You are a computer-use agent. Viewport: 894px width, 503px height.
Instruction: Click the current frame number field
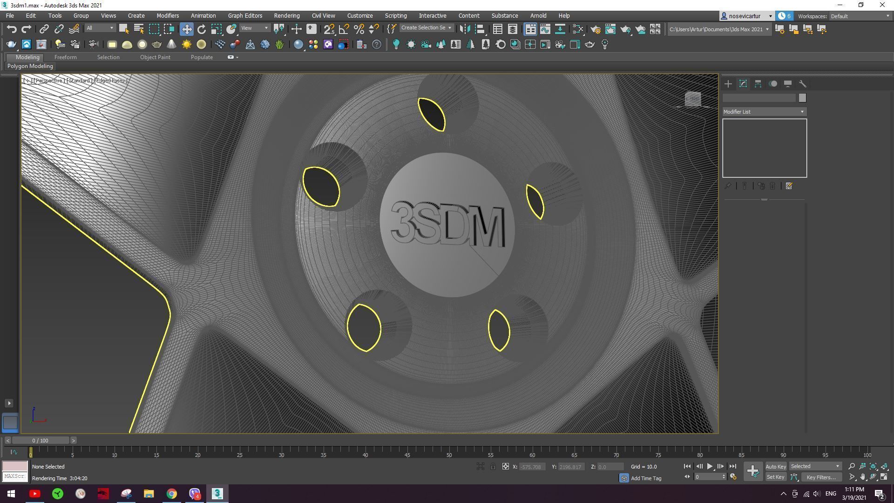pyautogui.click(x=707, y=477)
